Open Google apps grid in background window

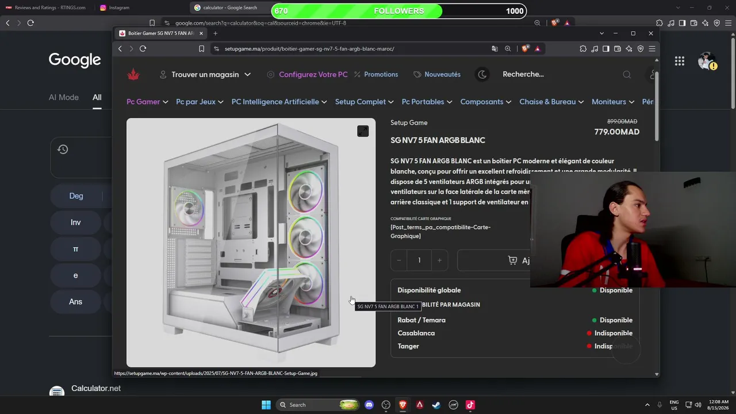[x=680, y=61]
